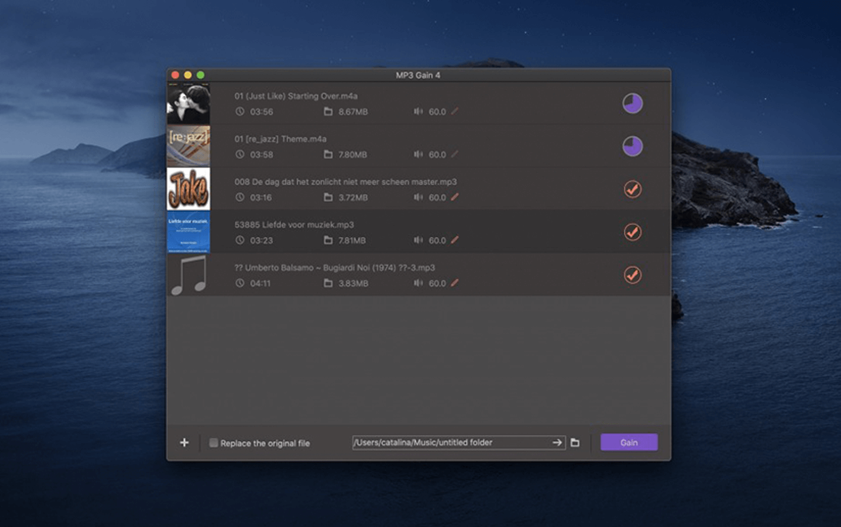Click the volume icon in Starting Over row
841x527 pixels.
[x=418, y=111]
